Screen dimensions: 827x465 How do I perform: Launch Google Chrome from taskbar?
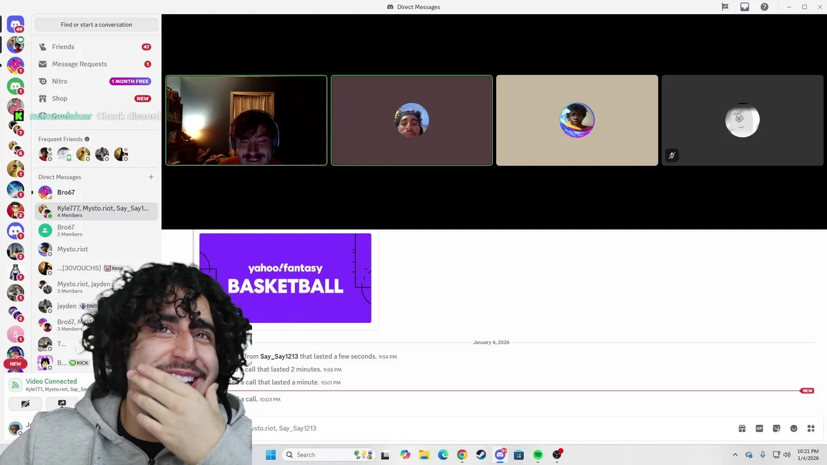tap(462, 455)
